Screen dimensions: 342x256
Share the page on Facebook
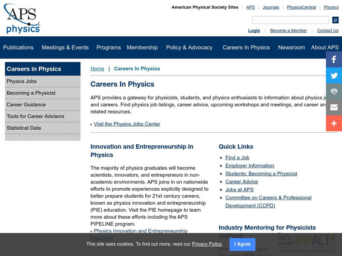pyautogui.click(x=333, y=59)
